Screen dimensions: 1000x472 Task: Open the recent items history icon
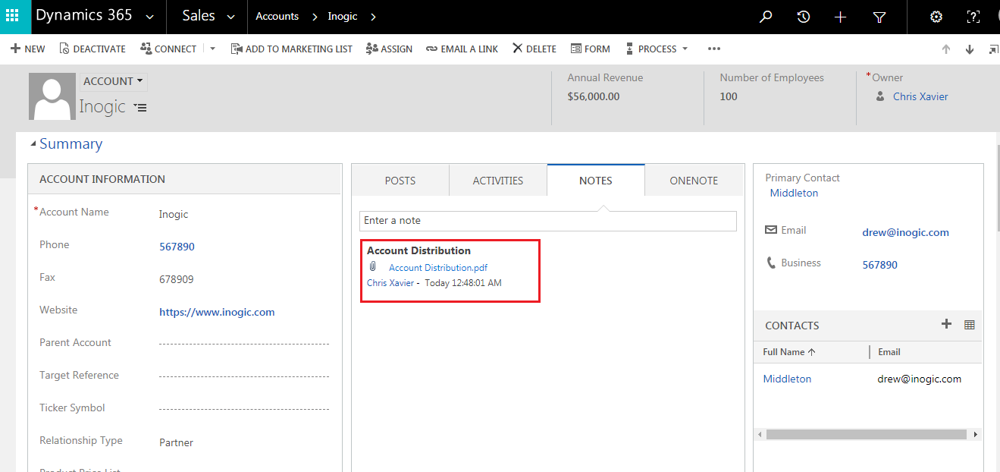coord(804,16)
